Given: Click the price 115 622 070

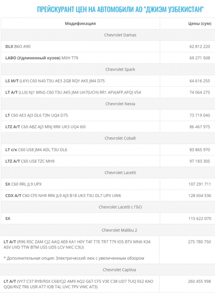Looking at the screenshot, I should (200, 219).
